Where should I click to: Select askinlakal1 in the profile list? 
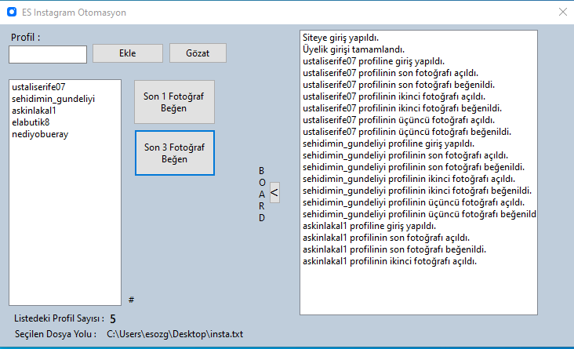pyautogui.click(x=34, y=111)
